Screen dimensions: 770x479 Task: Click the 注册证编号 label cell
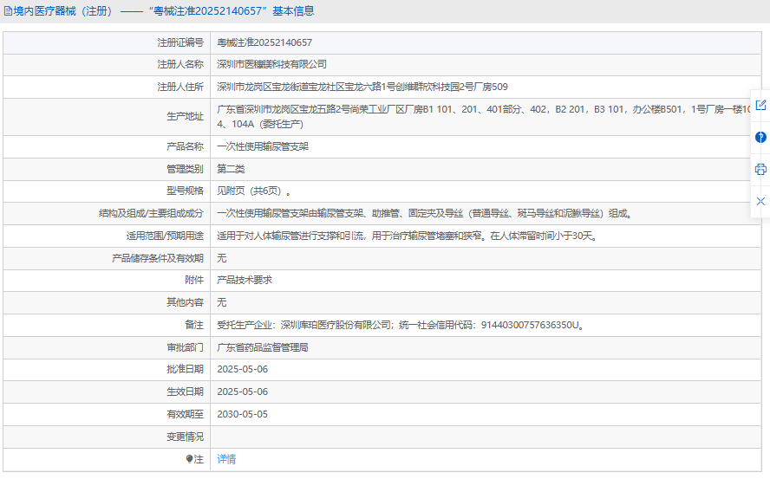click(x=107, y=42)
